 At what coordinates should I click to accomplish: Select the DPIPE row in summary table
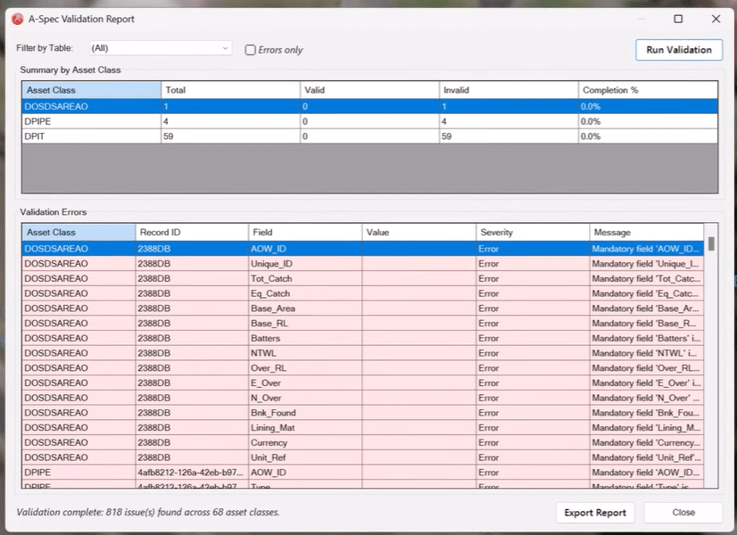[369, 121]
